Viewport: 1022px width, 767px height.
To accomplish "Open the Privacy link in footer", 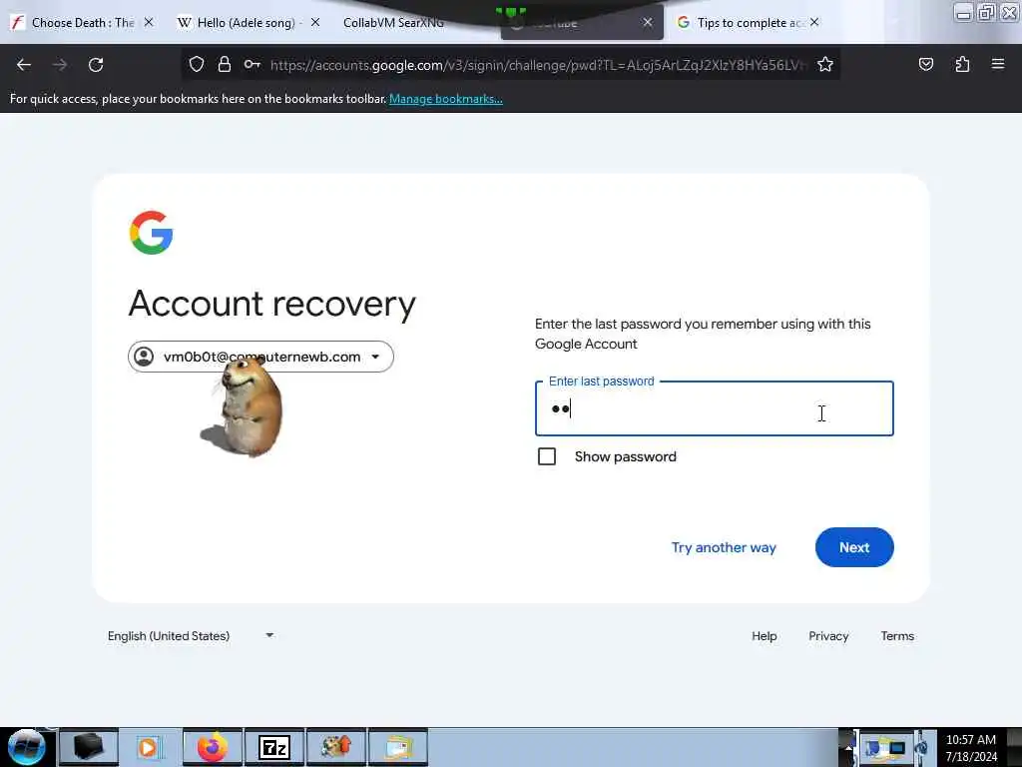I will pyautogui.click(x=828, y=636).
